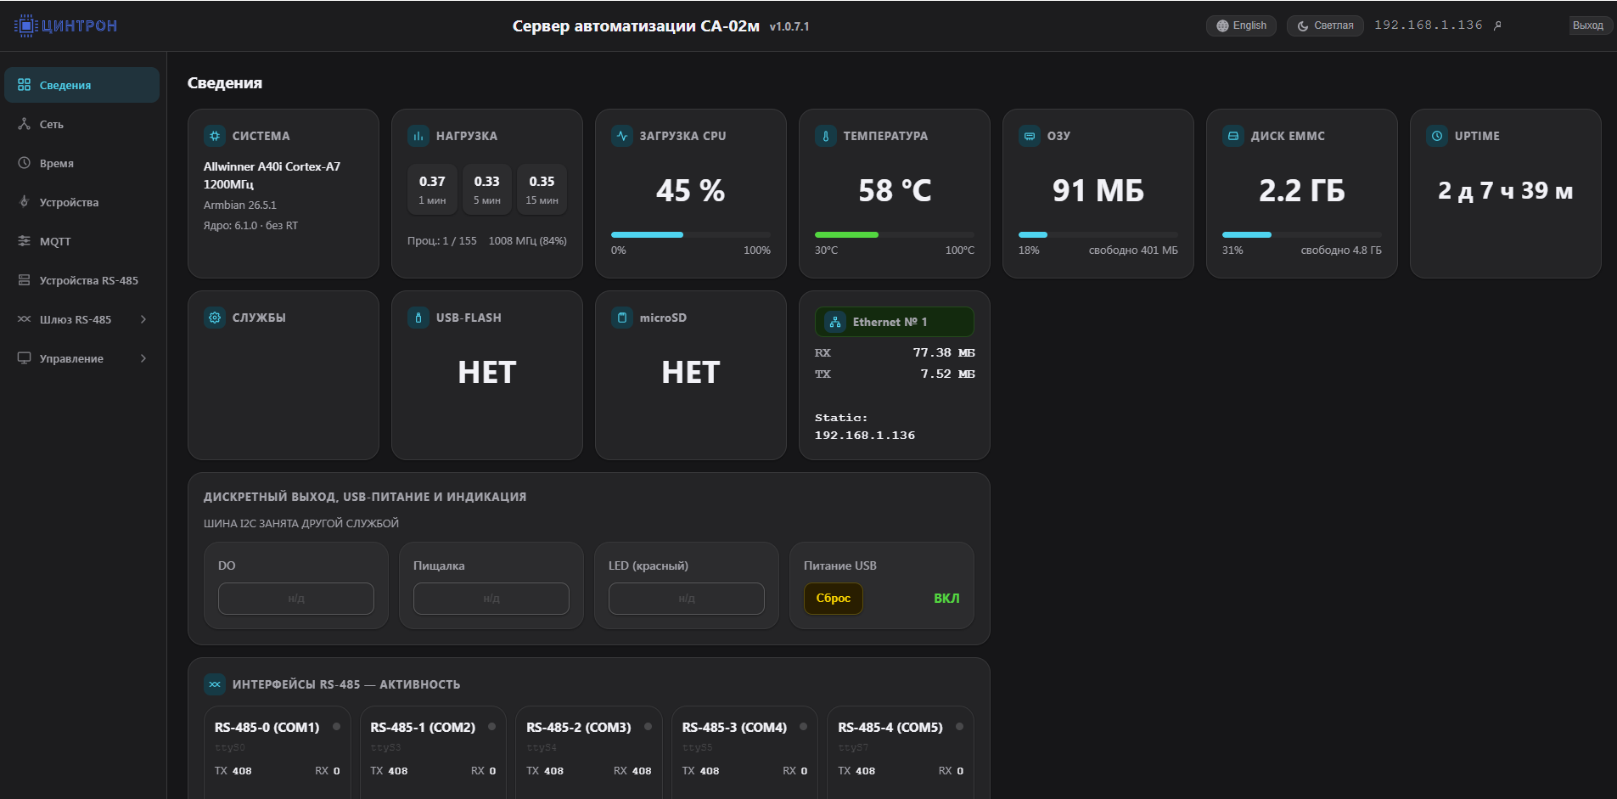Click the Загрузка CPU pulse icon

622,136
